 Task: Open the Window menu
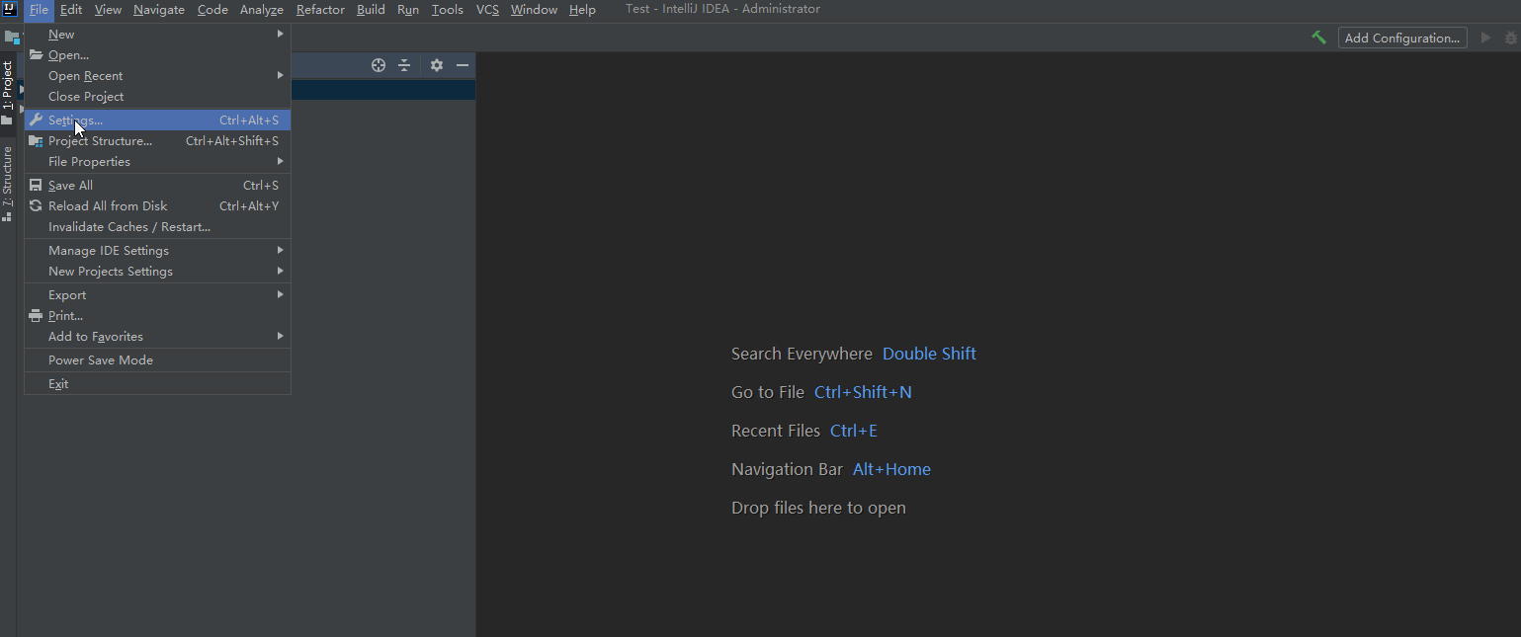[x=534, y=10]
